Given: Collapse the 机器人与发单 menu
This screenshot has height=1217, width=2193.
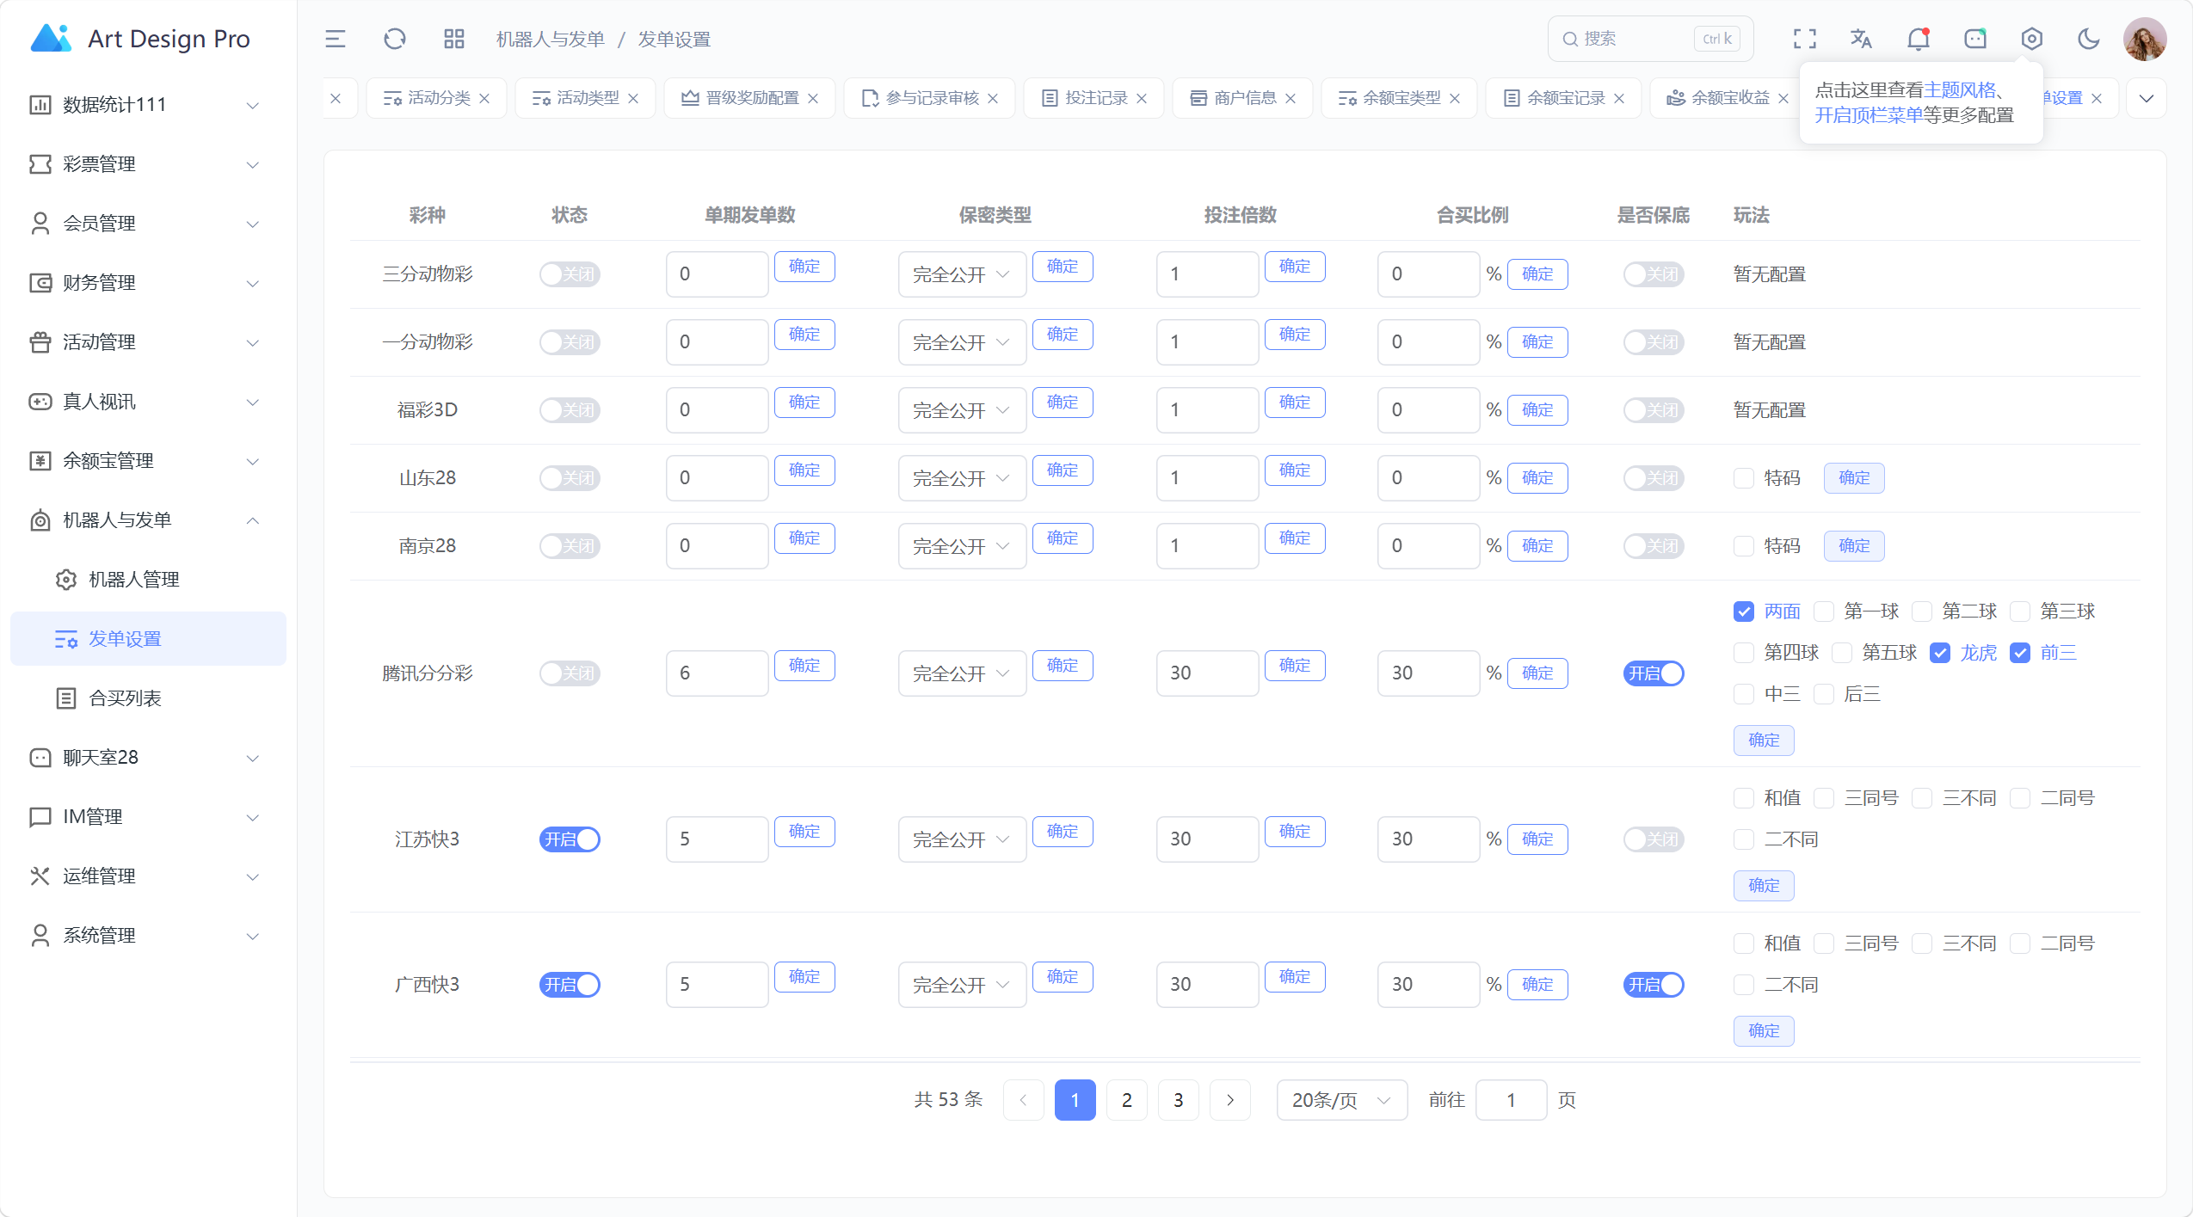Looking at the screenshot, I should point(148,520).
